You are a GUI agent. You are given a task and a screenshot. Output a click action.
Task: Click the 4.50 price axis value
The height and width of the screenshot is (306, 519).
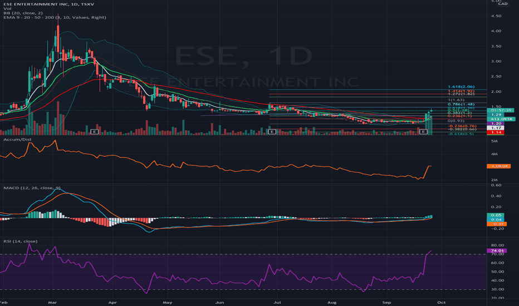[x=496, y=16]
